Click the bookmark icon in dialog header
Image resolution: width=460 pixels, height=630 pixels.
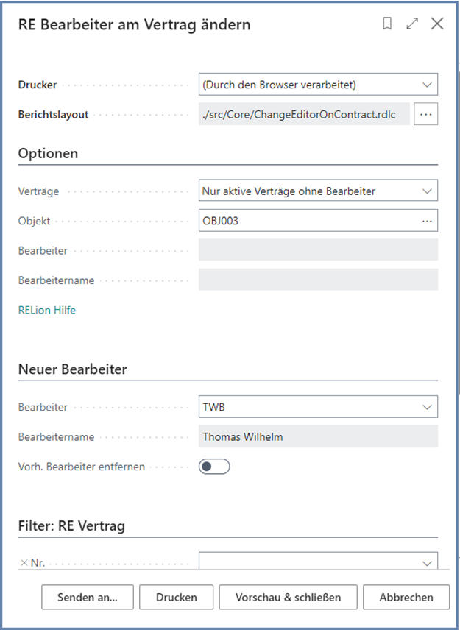pyautogui.click(x=387, y=24)
